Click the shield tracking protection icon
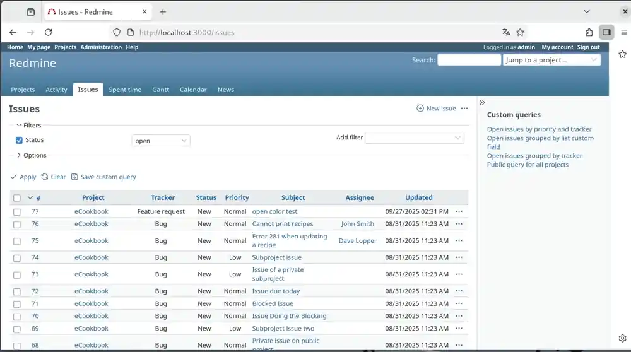The width and height of the screenshot is (631, 352). [x=117, y=32]
